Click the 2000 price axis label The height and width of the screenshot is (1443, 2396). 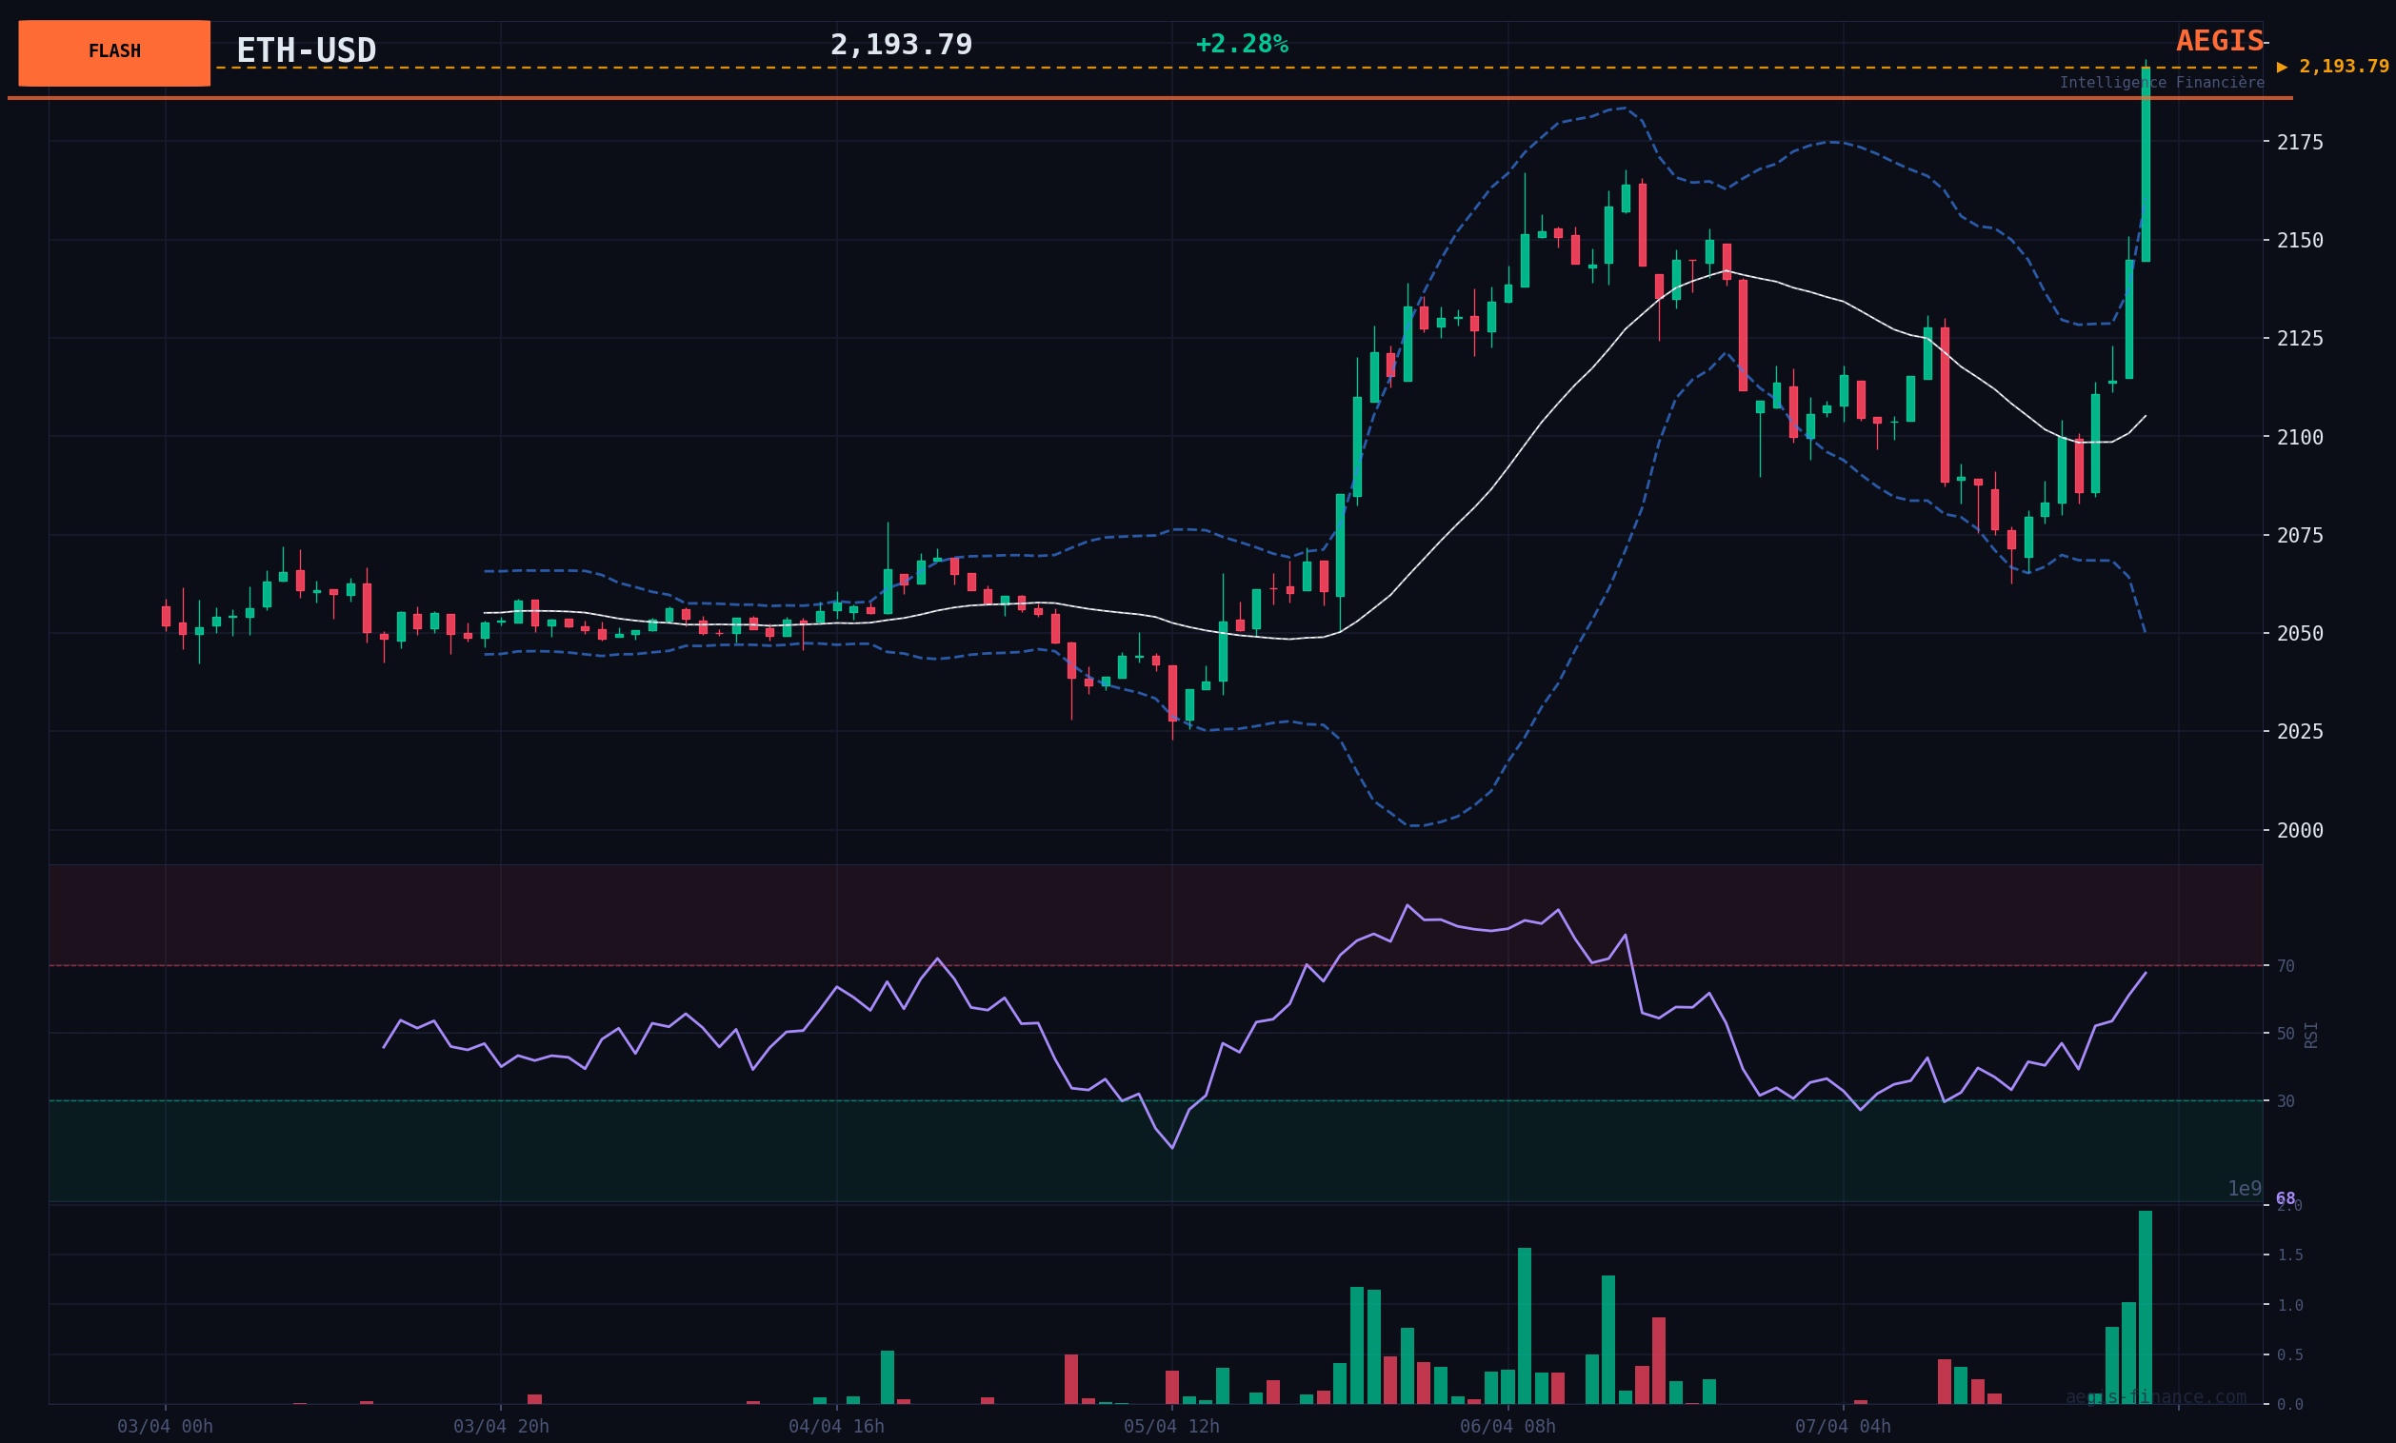point(2300,831)
